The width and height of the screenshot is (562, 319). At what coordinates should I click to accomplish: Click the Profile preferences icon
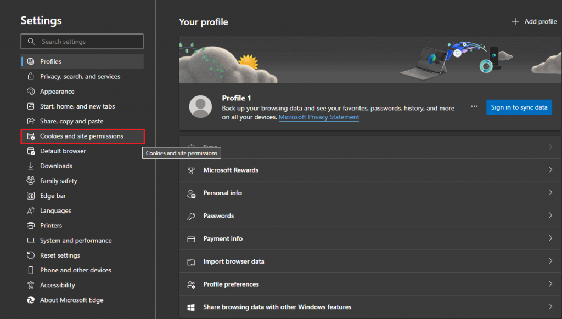(x=192, y=285)
